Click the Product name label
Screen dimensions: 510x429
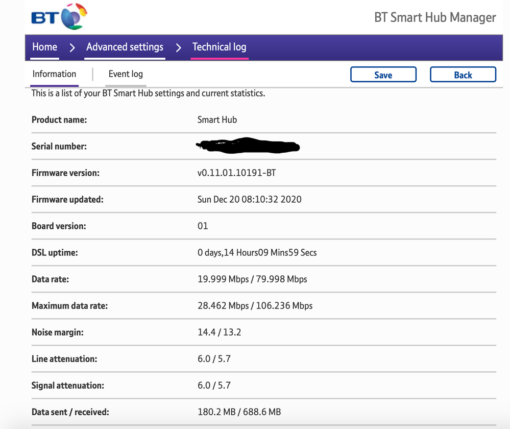59,120
